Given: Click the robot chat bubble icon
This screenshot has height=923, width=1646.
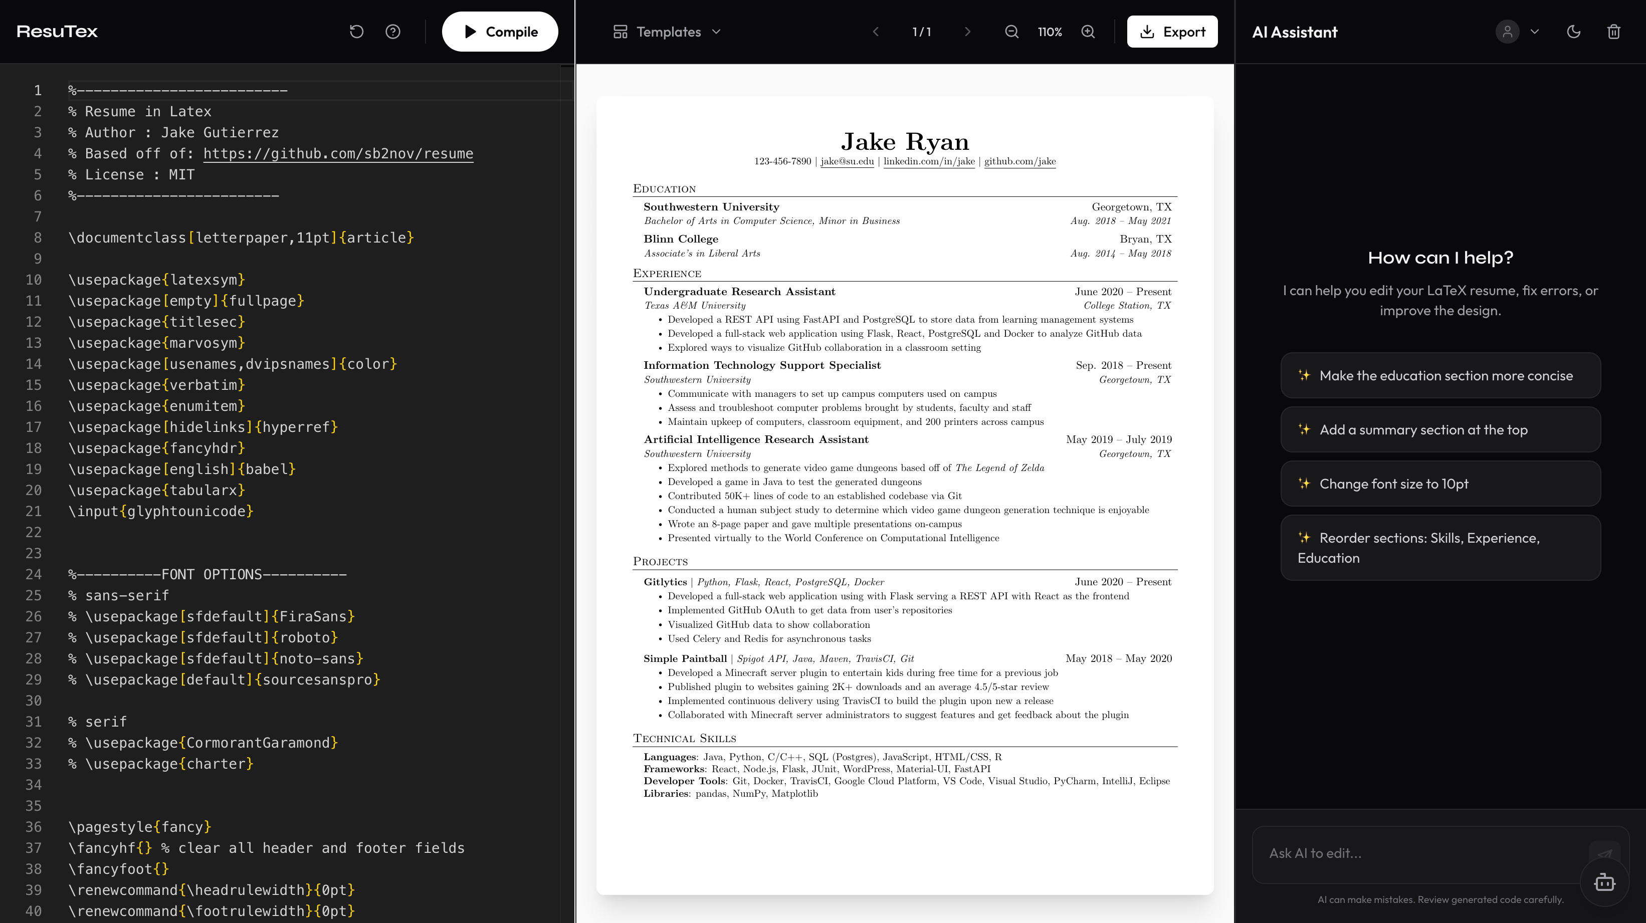Looking at the screenshot, I should [x=1604, y=882].
